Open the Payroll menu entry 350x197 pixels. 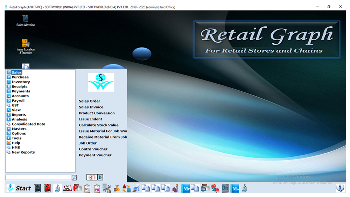tap(18, 100)
